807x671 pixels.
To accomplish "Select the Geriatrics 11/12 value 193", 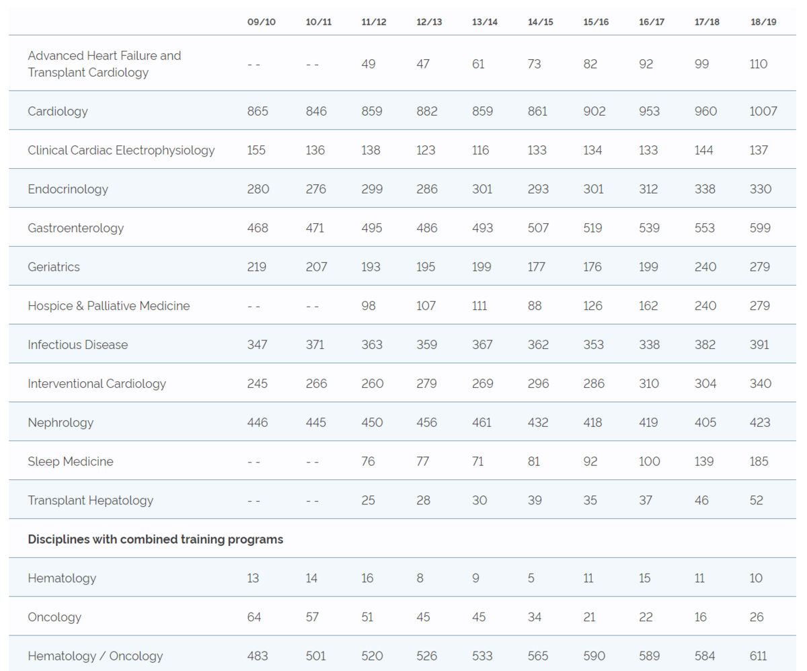I will coord(371,267).
